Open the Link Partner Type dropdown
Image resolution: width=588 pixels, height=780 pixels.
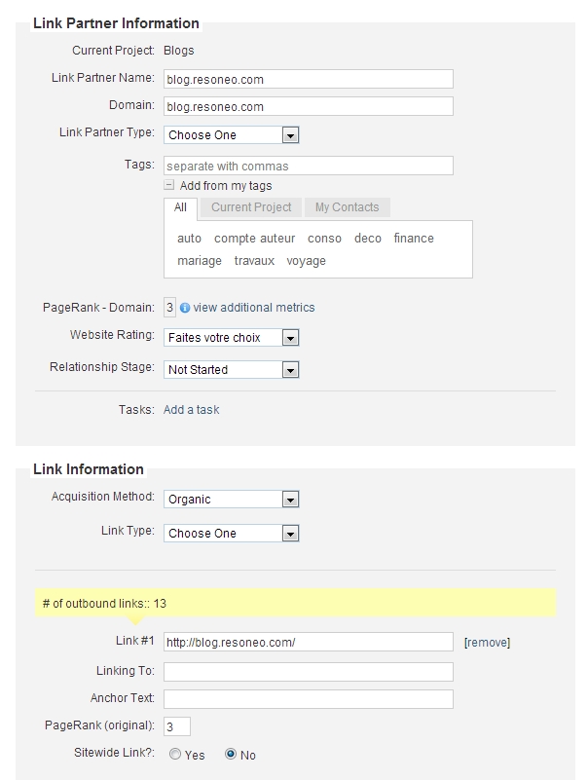tap(232, 134)
